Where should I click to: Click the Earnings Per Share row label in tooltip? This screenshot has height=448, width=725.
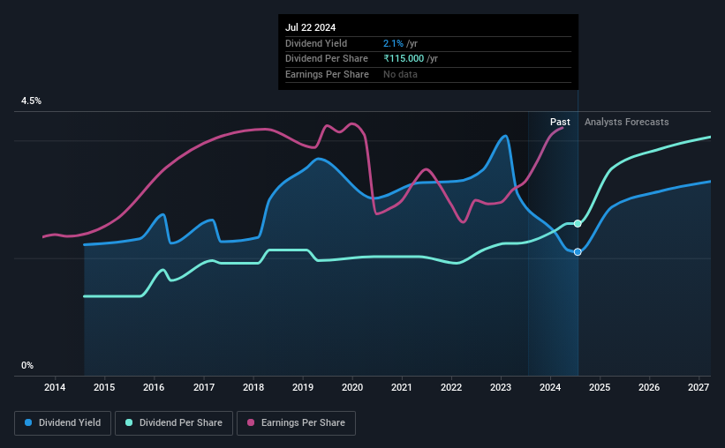click(327, 74)
